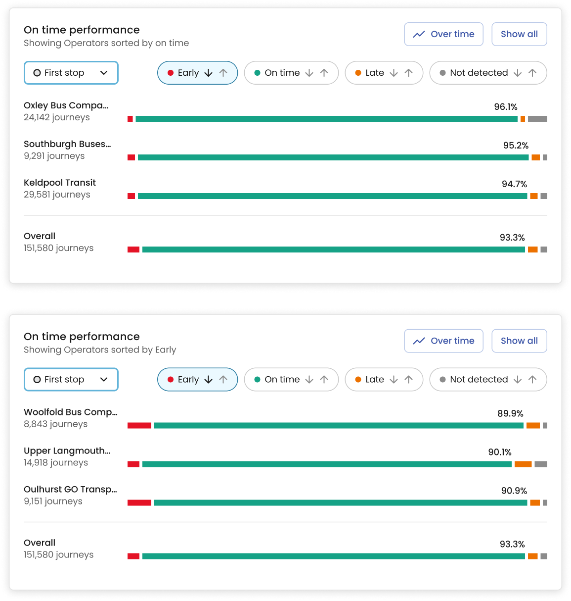Toggle the Late filter pill in top panel
571x601 pixels.
coord(370,73)
